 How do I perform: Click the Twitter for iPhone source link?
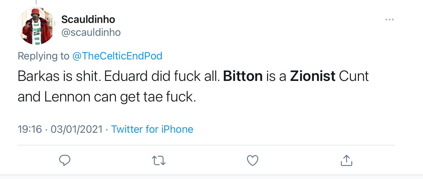(152, 129)
